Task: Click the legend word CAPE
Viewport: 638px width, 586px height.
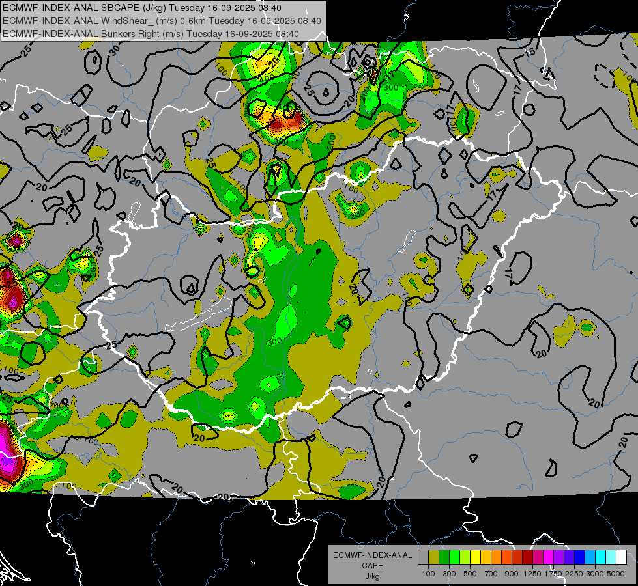Action: (x=372, y=565)
